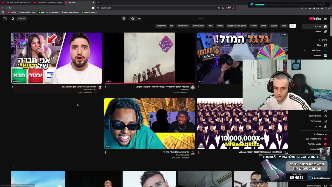332x187 pixels.
Task: Go back in the browser
Action: click(x=3, y=8)
